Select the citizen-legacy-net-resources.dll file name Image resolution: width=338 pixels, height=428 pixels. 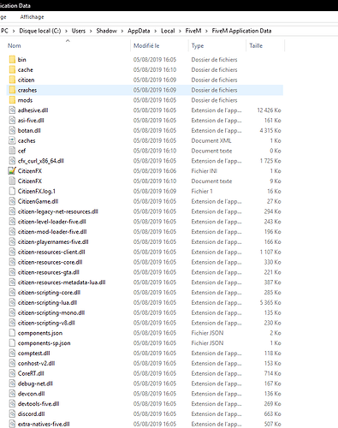[58, 211]
